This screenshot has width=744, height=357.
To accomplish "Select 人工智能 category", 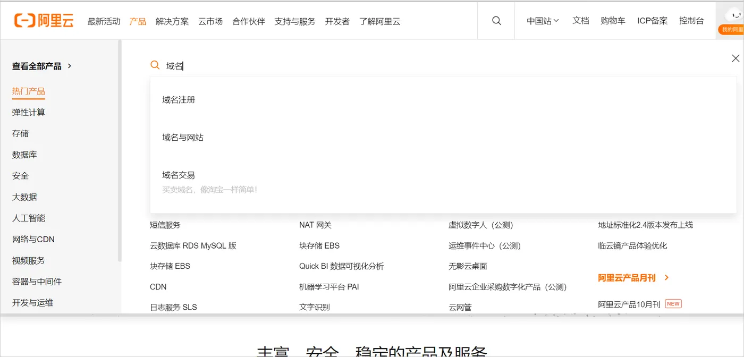I will click(x=29, y=218).
